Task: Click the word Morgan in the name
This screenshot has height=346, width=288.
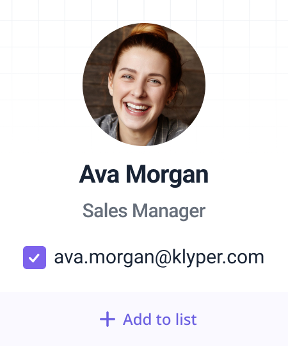Action: point(167,176)
